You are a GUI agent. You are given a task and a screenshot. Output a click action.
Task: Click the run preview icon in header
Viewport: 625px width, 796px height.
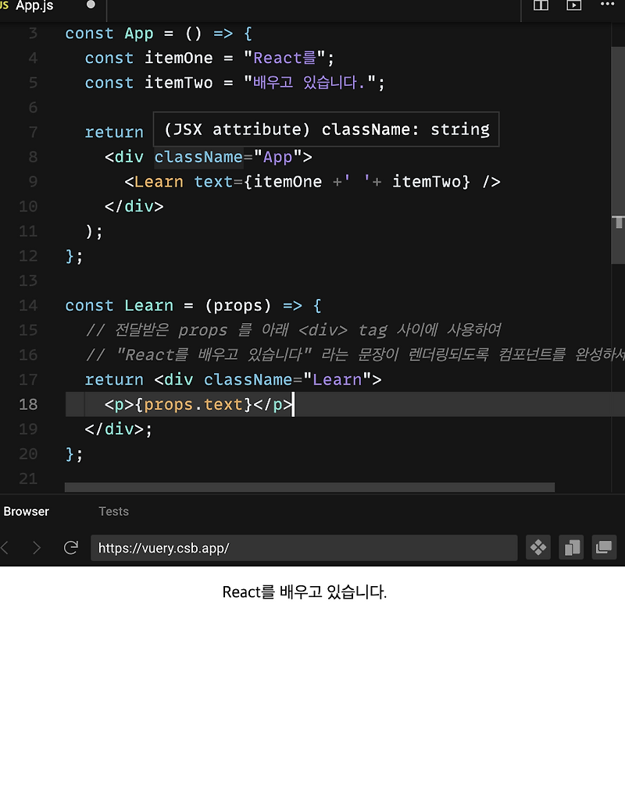click(x=574, y=6)
